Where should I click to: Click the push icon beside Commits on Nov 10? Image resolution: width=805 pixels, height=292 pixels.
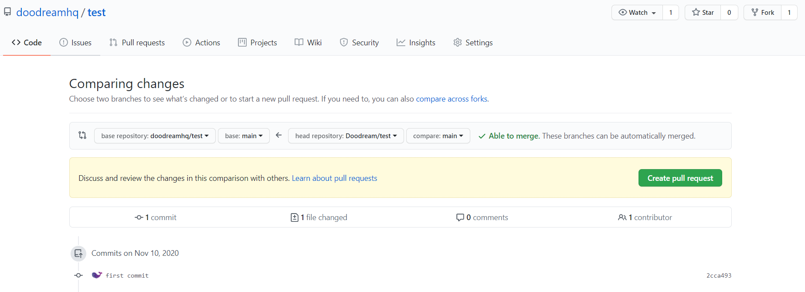[x=78, y=253]
